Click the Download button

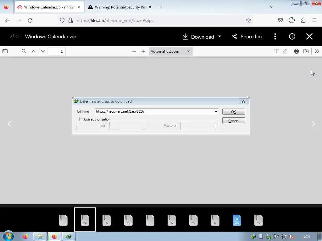(x=198, y=37)
